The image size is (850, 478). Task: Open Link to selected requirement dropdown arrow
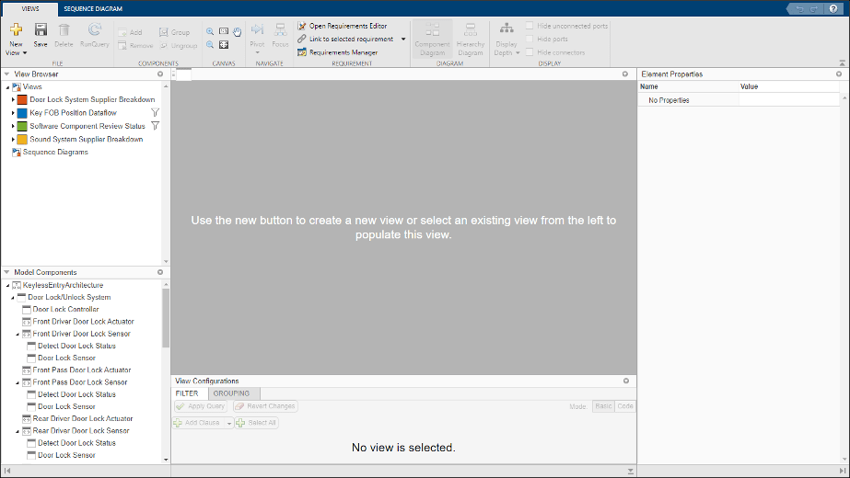[x=403, y=39]
